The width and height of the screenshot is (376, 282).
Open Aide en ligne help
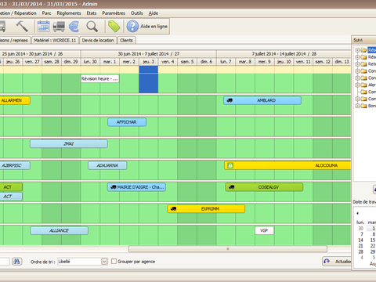point(147,26)
